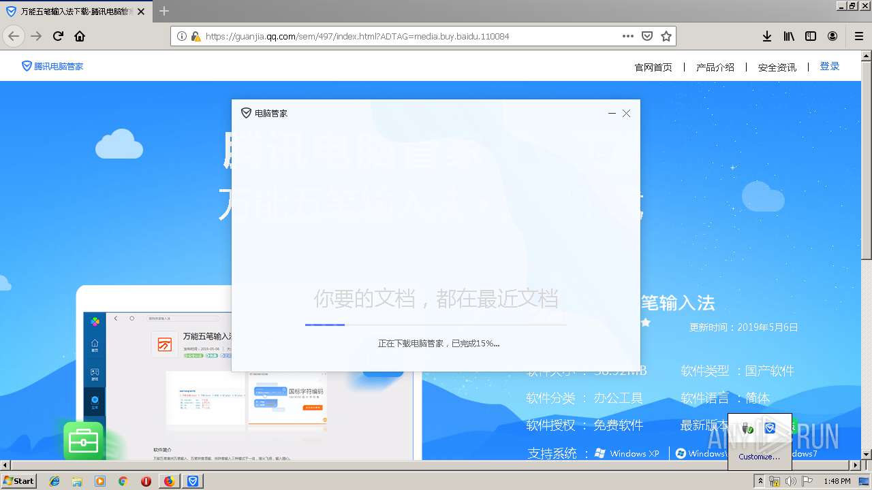Click the 腾讯电脑管家 logo
Viewport: 872px width, 490px height.
pyautogui.click(x=52, y=66)
